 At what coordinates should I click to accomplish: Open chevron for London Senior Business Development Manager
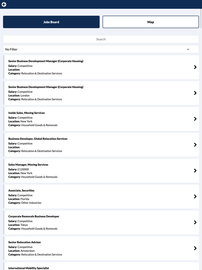(x=195, y=93)
